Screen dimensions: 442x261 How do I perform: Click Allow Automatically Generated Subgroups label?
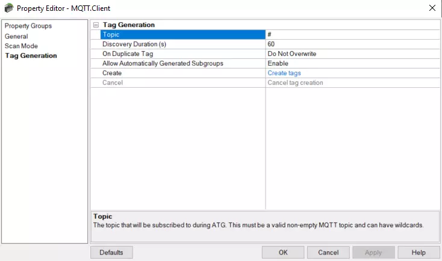coord(163,63)
